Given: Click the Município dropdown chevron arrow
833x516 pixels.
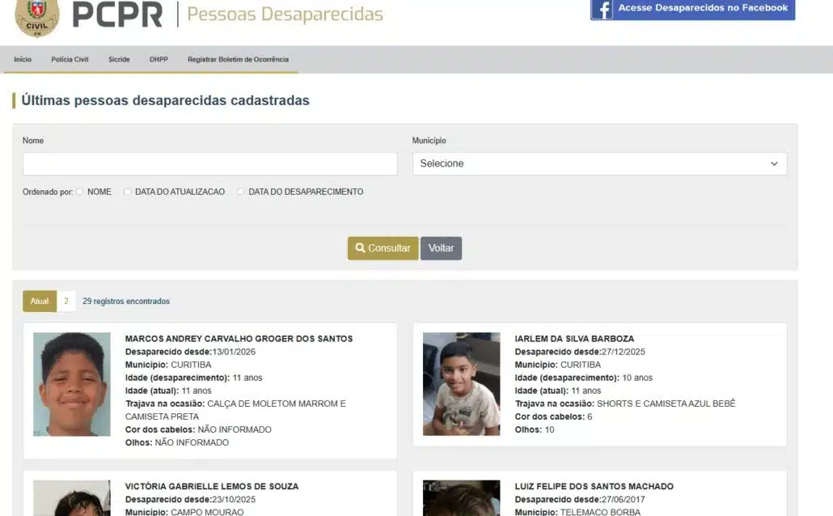Looking at the screenshot, I should [x=774, y=163].
